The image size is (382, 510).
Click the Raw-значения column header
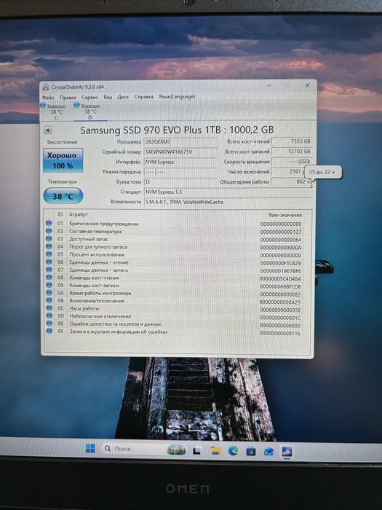tap(285, 215)
